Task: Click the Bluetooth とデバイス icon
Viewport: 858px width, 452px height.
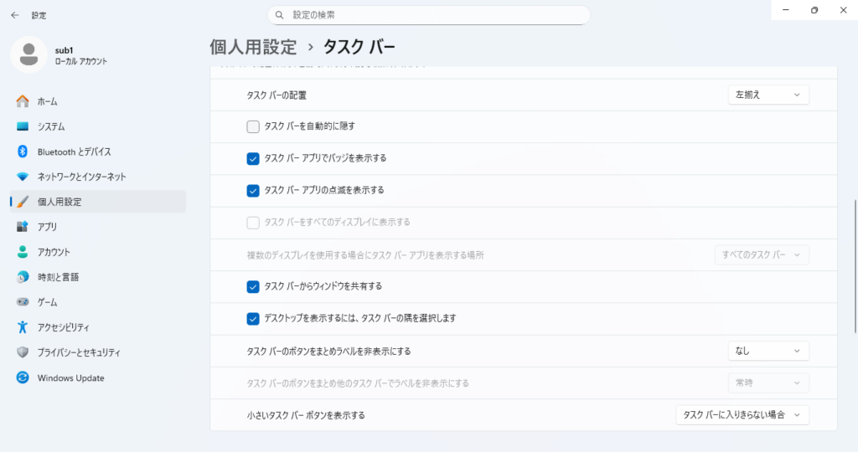Action: point(23,152)
